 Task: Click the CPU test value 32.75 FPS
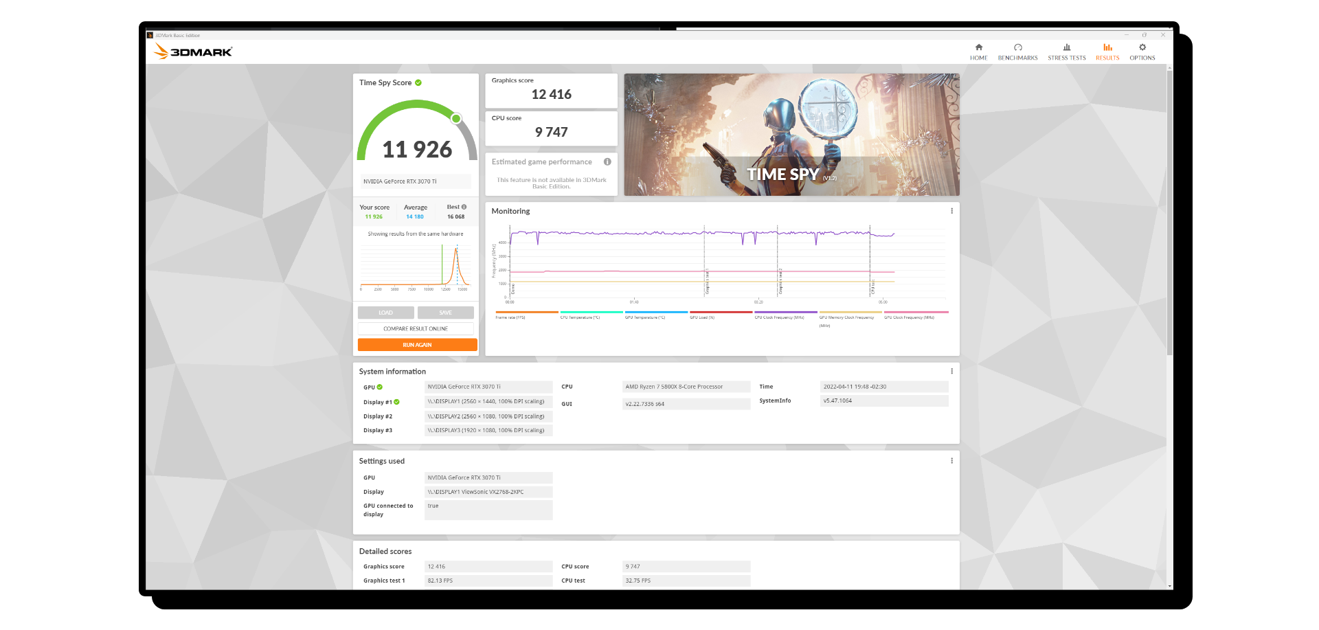point(686,581)
